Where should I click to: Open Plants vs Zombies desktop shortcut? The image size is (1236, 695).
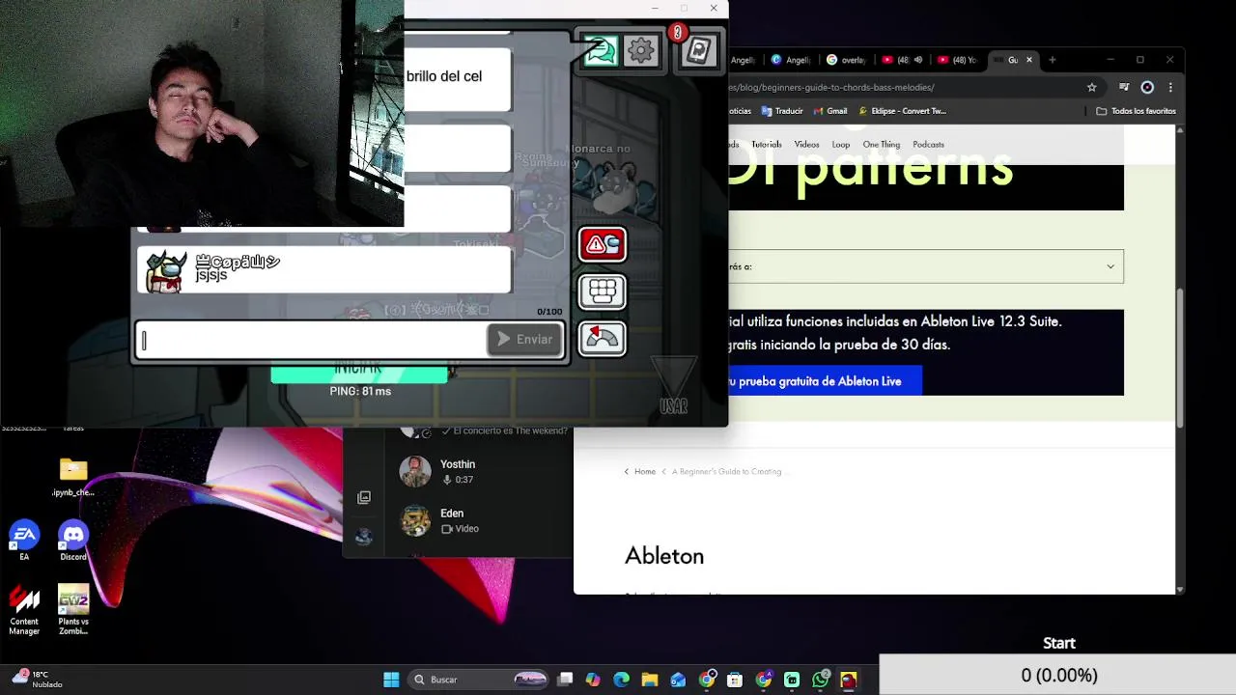pyautogui.click(x=73, y=609)
